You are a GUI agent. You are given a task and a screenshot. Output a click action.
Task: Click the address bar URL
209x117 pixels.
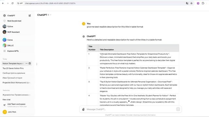point(50,3)
